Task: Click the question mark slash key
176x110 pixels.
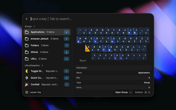Action: [144, 57]
